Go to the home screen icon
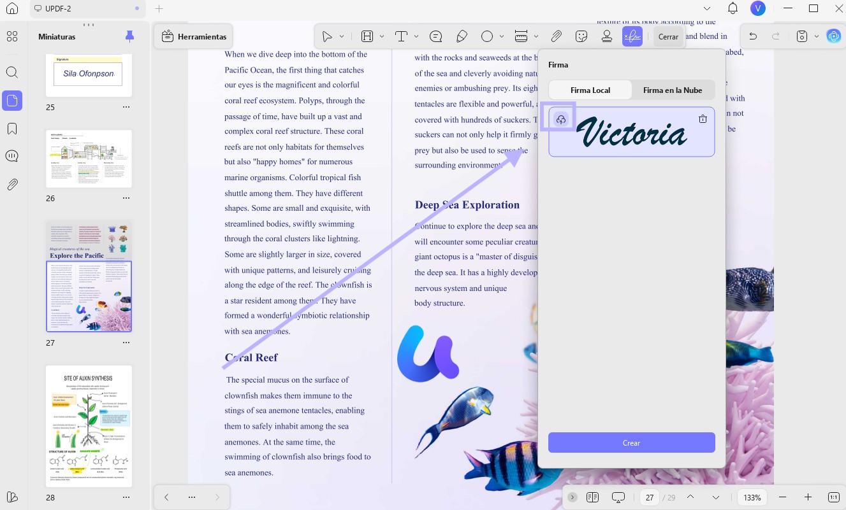This screenshot has width=846, height=510. pos(12,8)
